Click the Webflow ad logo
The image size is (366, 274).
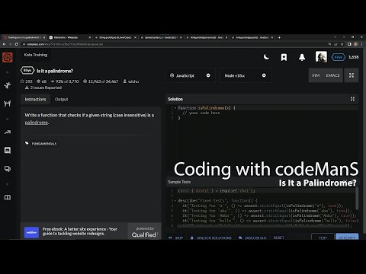31,232
